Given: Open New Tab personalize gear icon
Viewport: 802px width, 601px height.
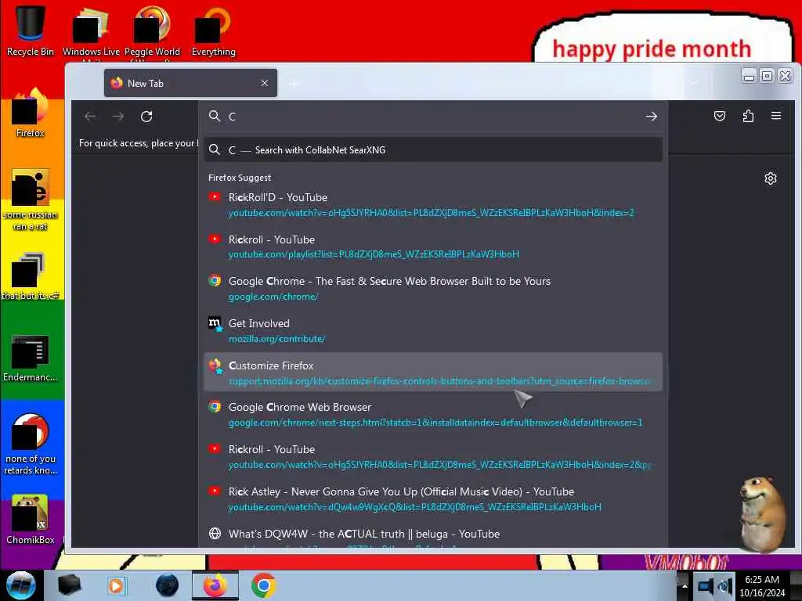Looking at the screenshot, I should pyautogui.click(x=771, y=178).
